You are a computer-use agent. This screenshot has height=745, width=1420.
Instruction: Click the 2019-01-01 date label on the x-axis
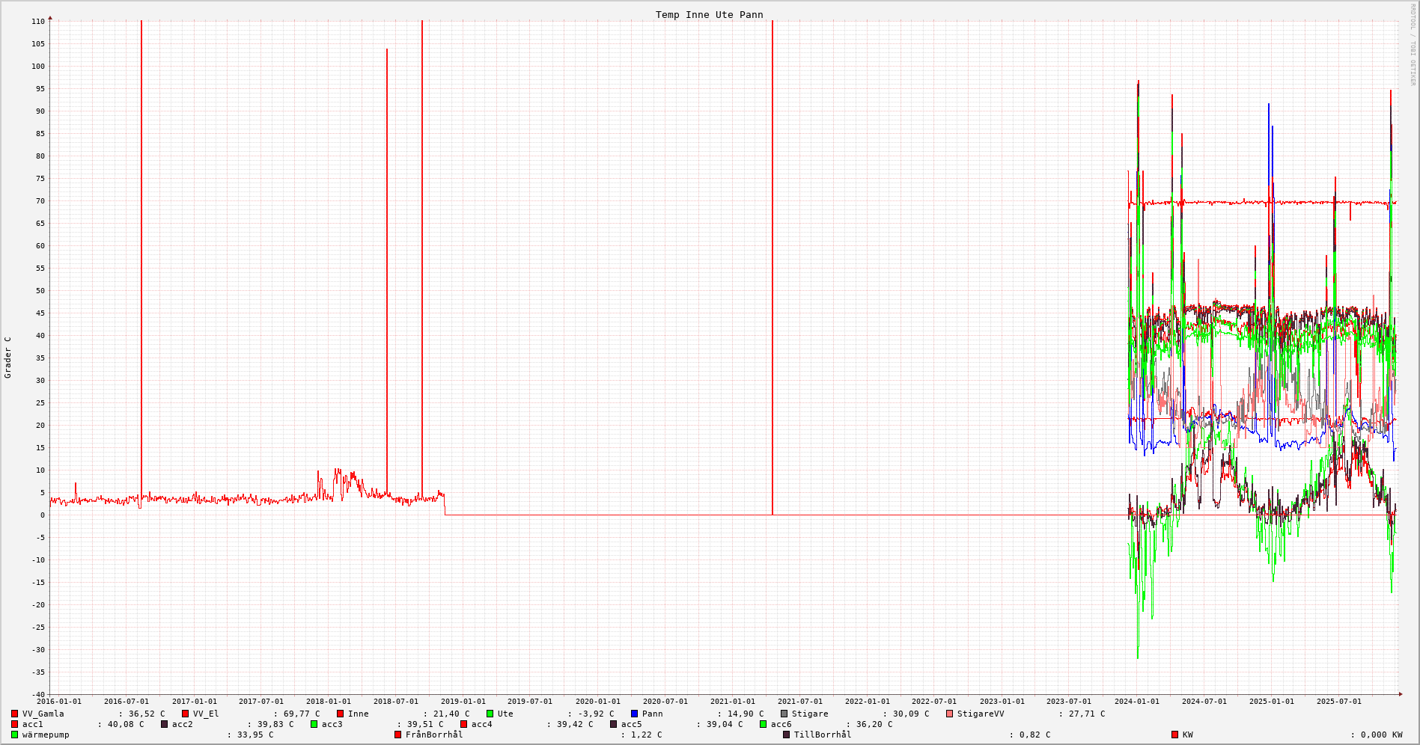pos(463,702)
